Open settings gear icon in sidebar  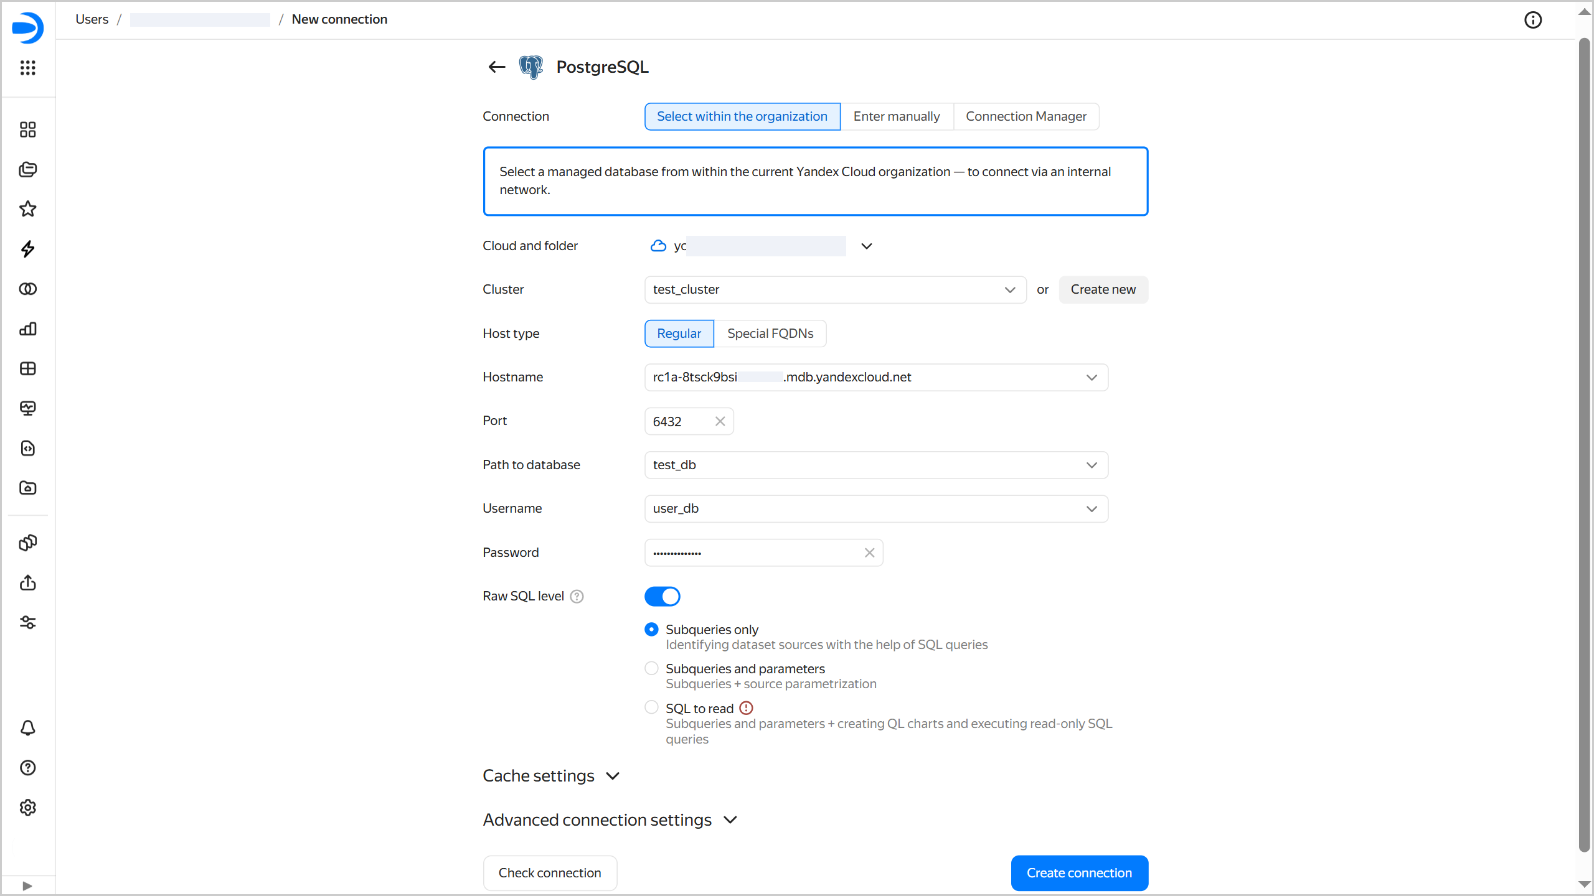coord(27,808)
